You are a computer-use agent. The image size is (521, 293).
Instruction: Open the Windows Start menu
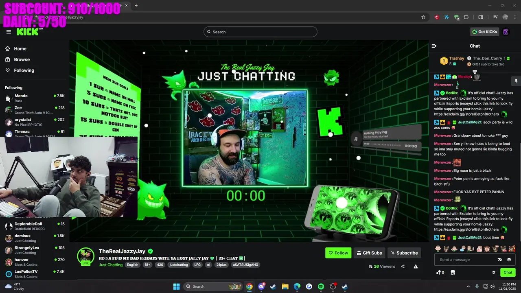point(176,286)
